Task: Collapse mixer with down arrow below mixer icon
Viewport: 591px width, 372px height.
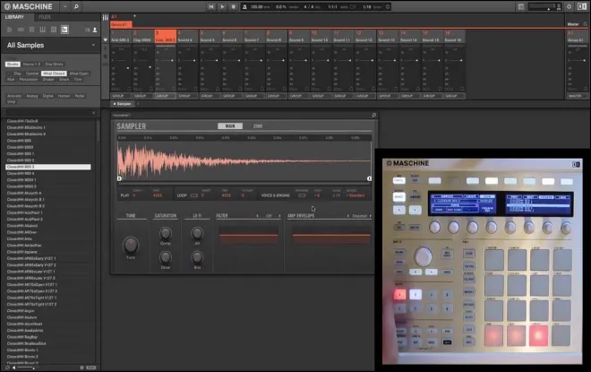Action: tap(105, 40)
